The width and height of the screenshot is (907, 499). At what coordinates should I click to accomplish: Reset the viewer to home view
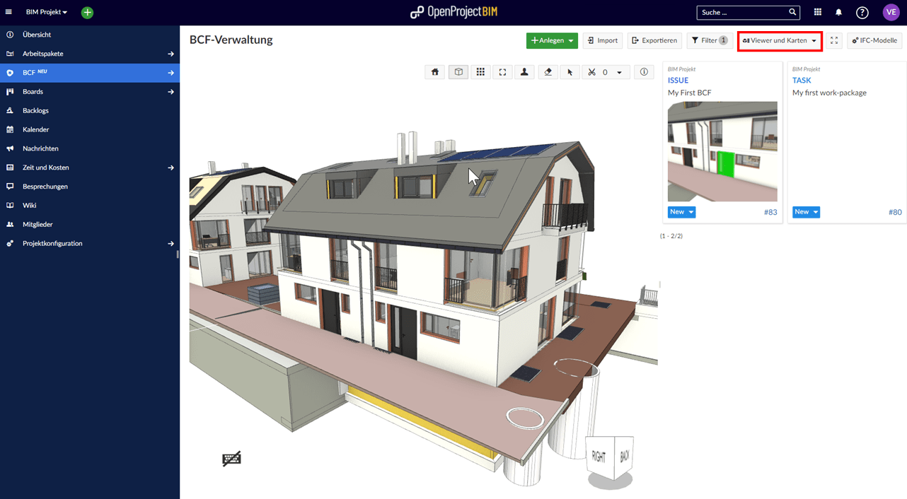tap(434, 71)
